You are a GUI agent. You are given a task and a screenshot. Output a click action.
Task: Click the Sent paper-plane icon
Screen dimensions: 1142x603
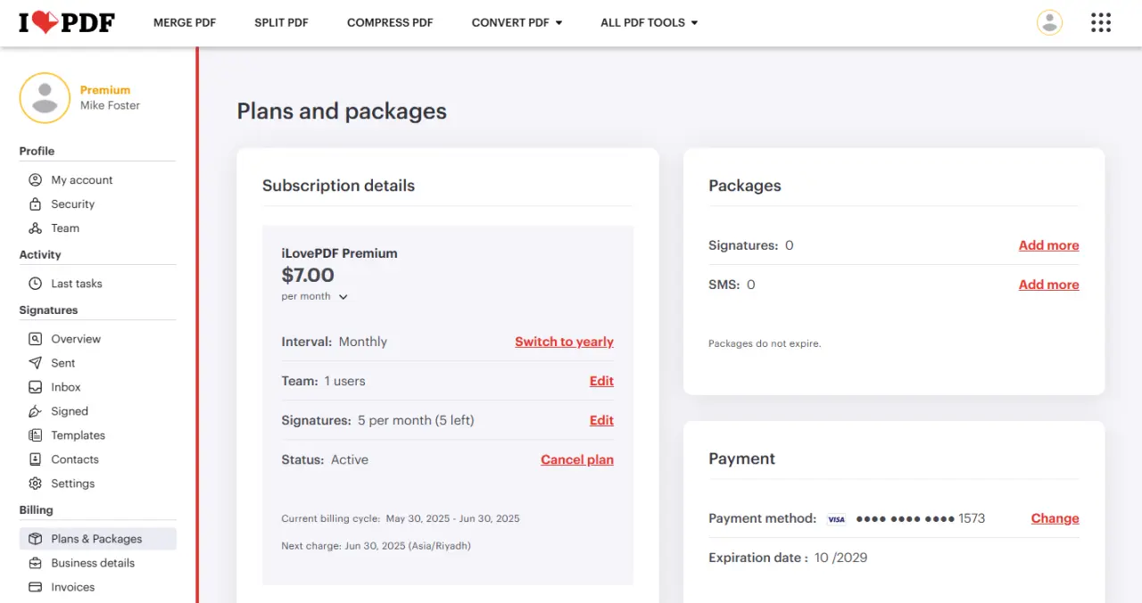click(x=36, y=363)
